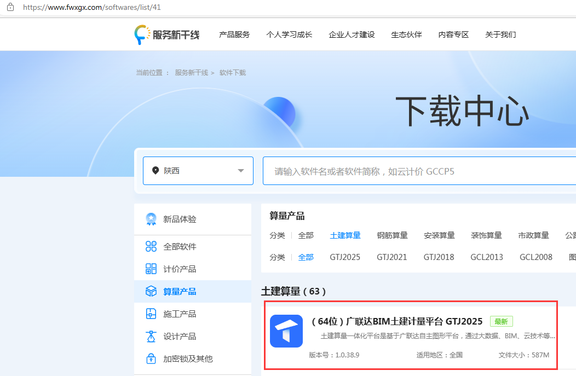Filter by GTJ2021 version
The height and width of the screenshot is (376, 576).
point(391,257)
